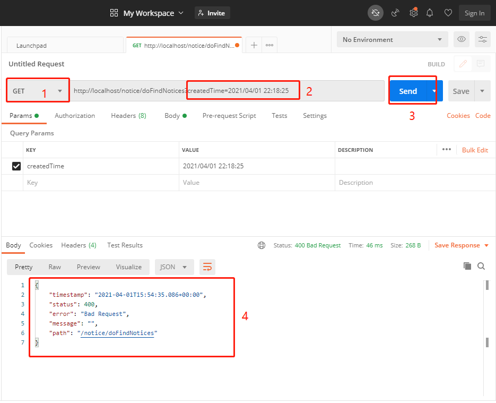Open query params column options ellipsis
This screenshot has height=403, width=496.
point(446,149)
